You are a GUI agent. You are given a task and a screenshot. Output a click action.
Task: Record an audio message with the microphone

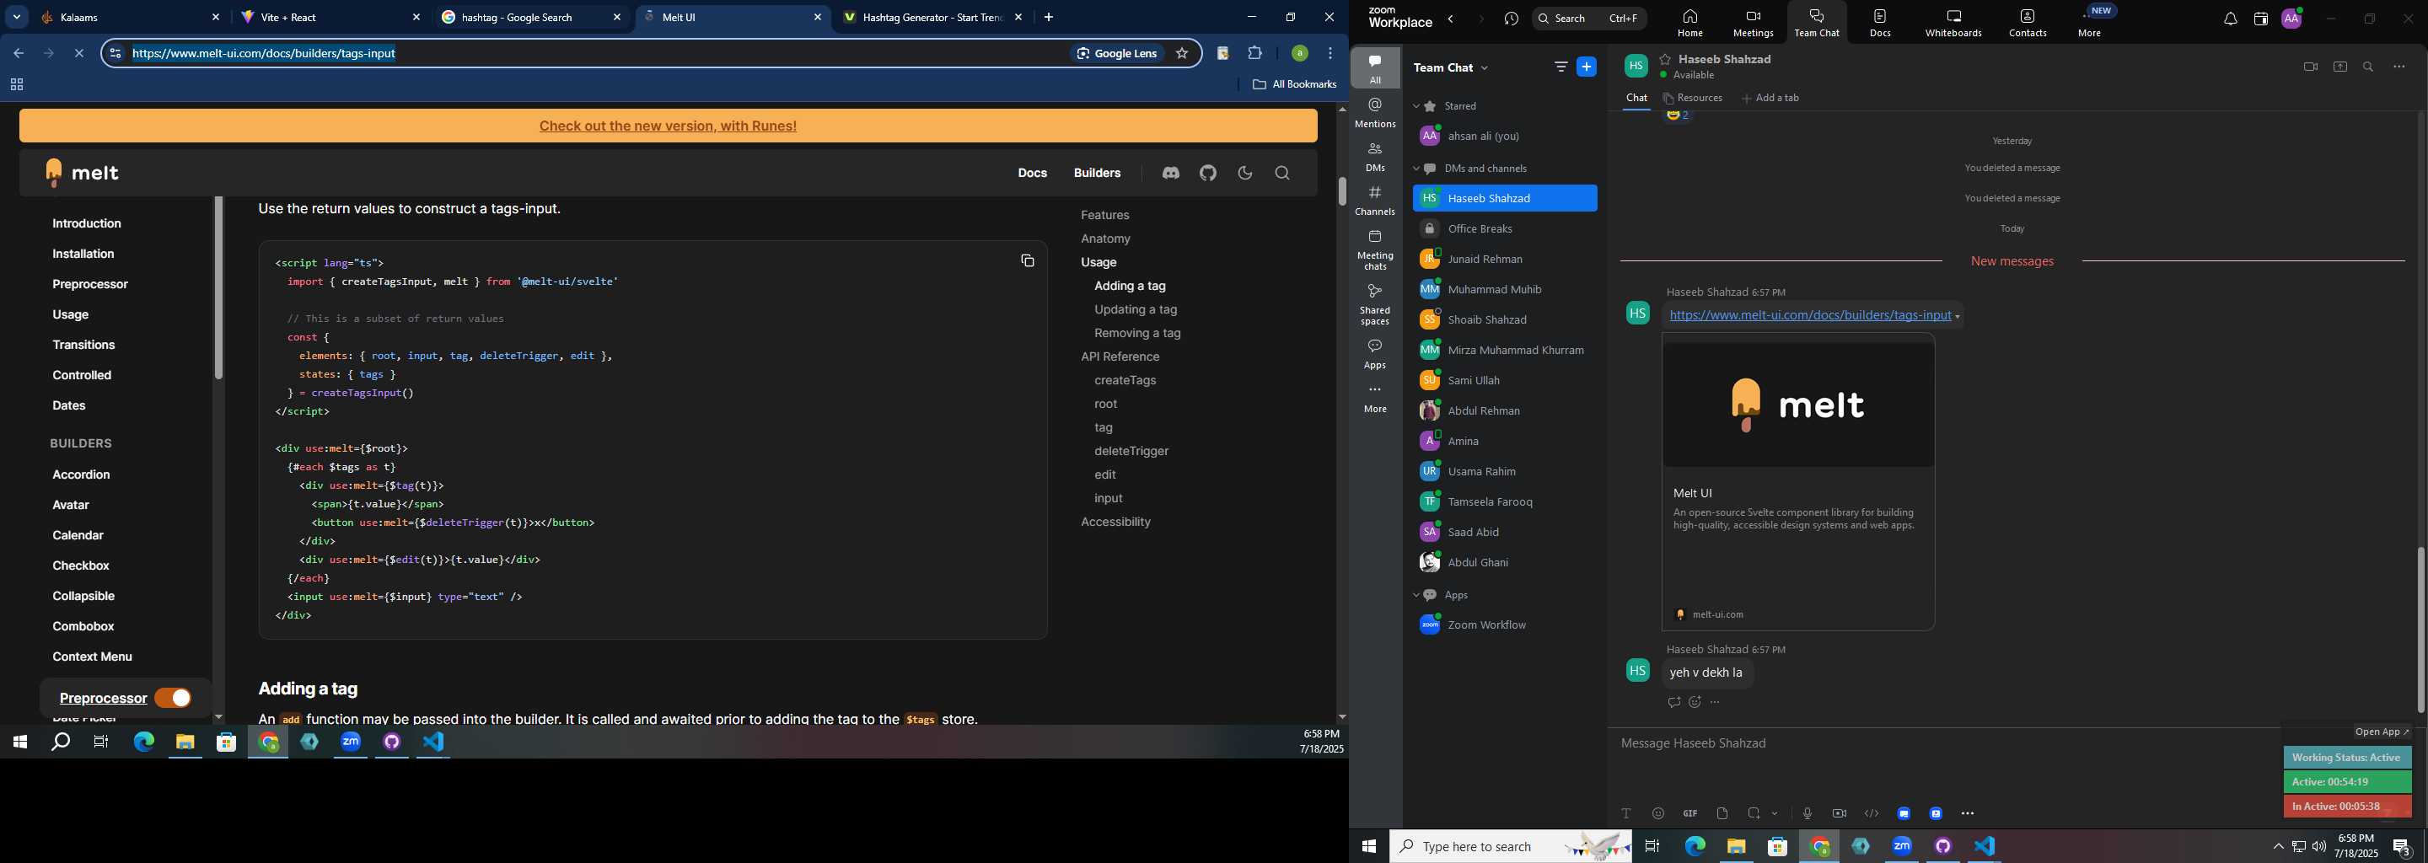point(1807,813)
